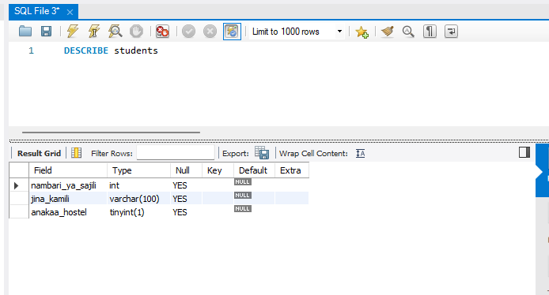Click NULL default of jina_kamili row
Image resolution: width=549 pixels, height=295 pixels.
click(243, 195)
